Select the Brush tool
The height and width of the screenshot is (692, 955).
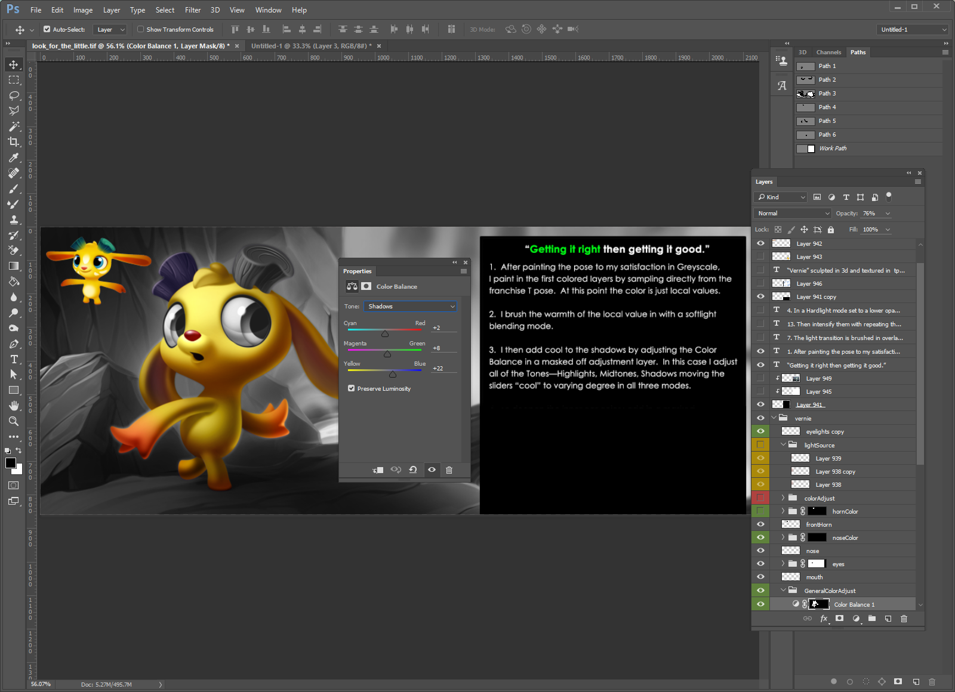(x=14, y=189)
